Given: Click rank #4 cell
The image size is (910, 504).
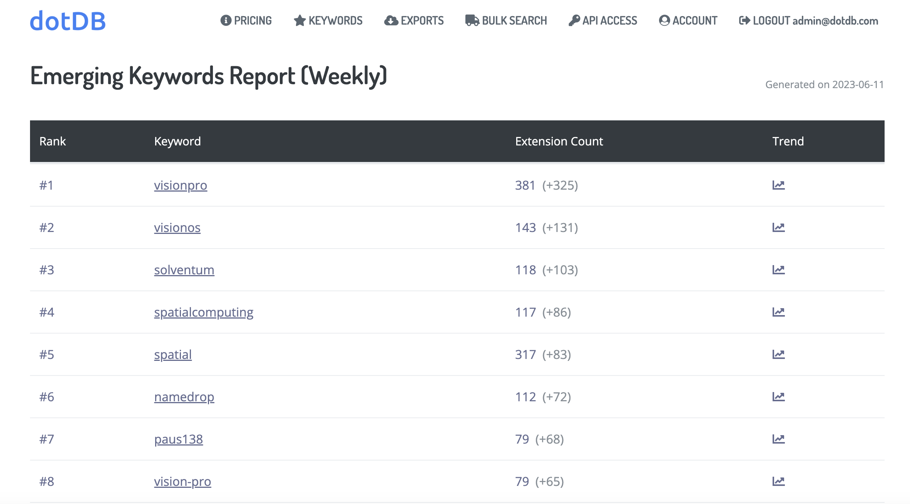Looking at the screenshot, I should pyautogui.click(x=47, y=312).
